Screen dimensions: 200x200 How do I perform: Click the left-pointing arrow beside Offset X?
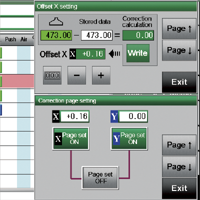(x=114, y=53)
